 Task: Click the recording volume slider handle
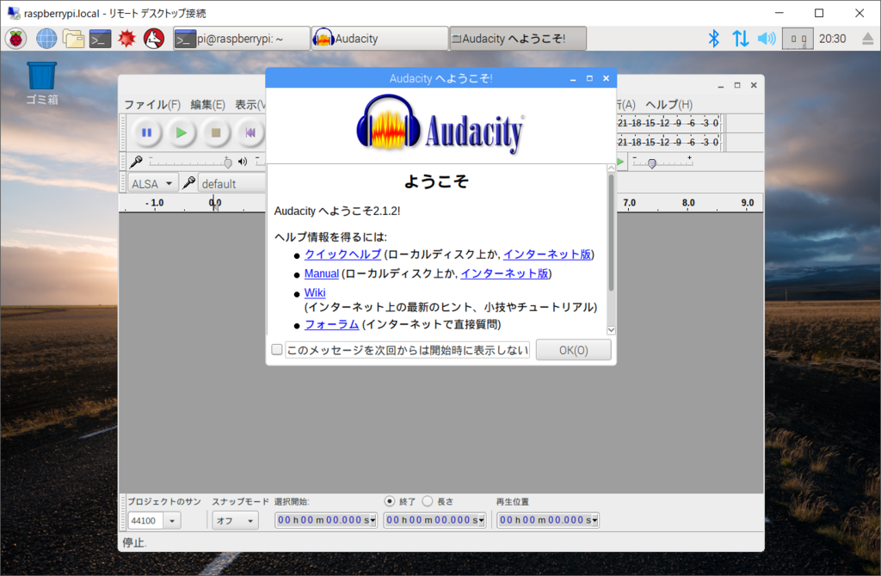click(227, 162)
